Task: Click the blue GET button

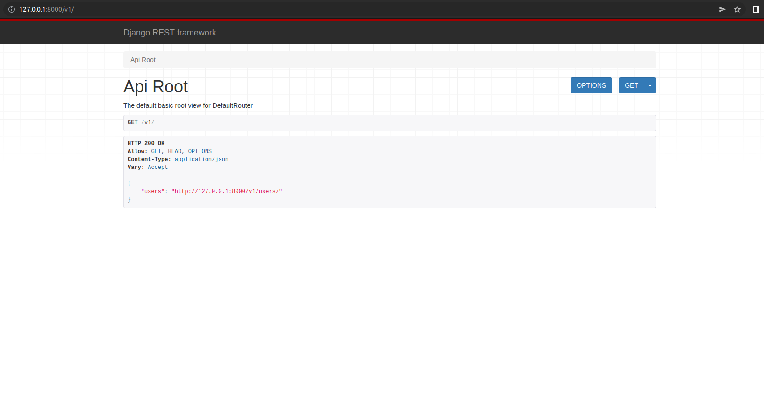Action: click(x=631, y=85)
